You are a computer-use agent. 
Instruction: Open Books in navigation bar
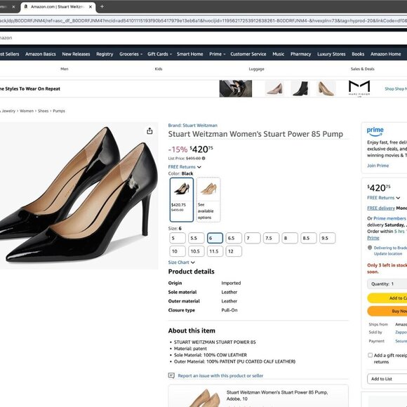coord(358,54)
